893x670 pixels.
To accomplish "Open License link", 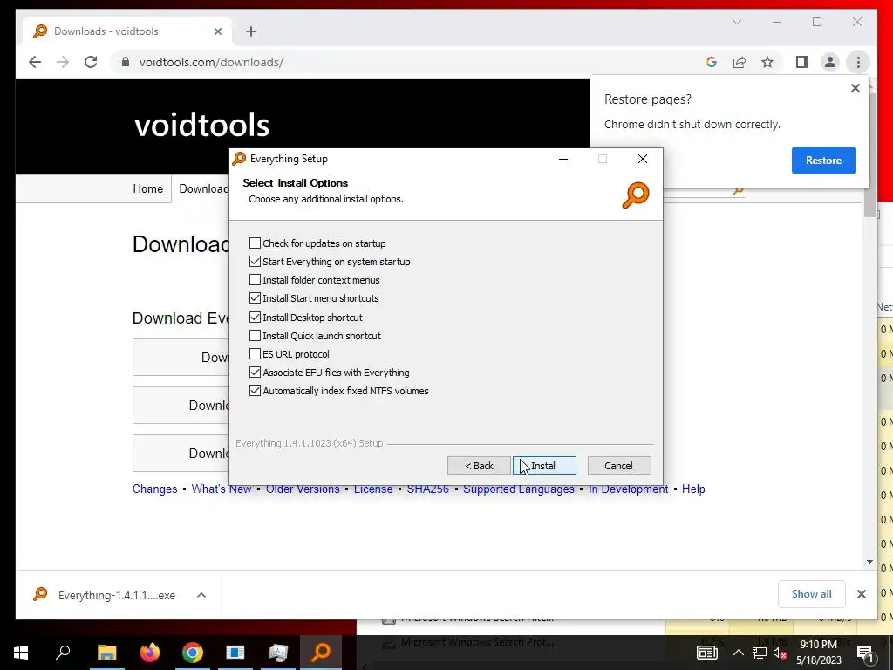I will pyautogui.click(x=373, y=489).
